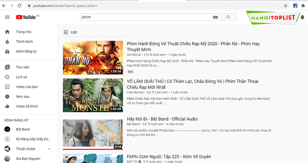Click the Mới badge under first video
308x163 pixels.
pyautogui.click(x=130, y=72)
